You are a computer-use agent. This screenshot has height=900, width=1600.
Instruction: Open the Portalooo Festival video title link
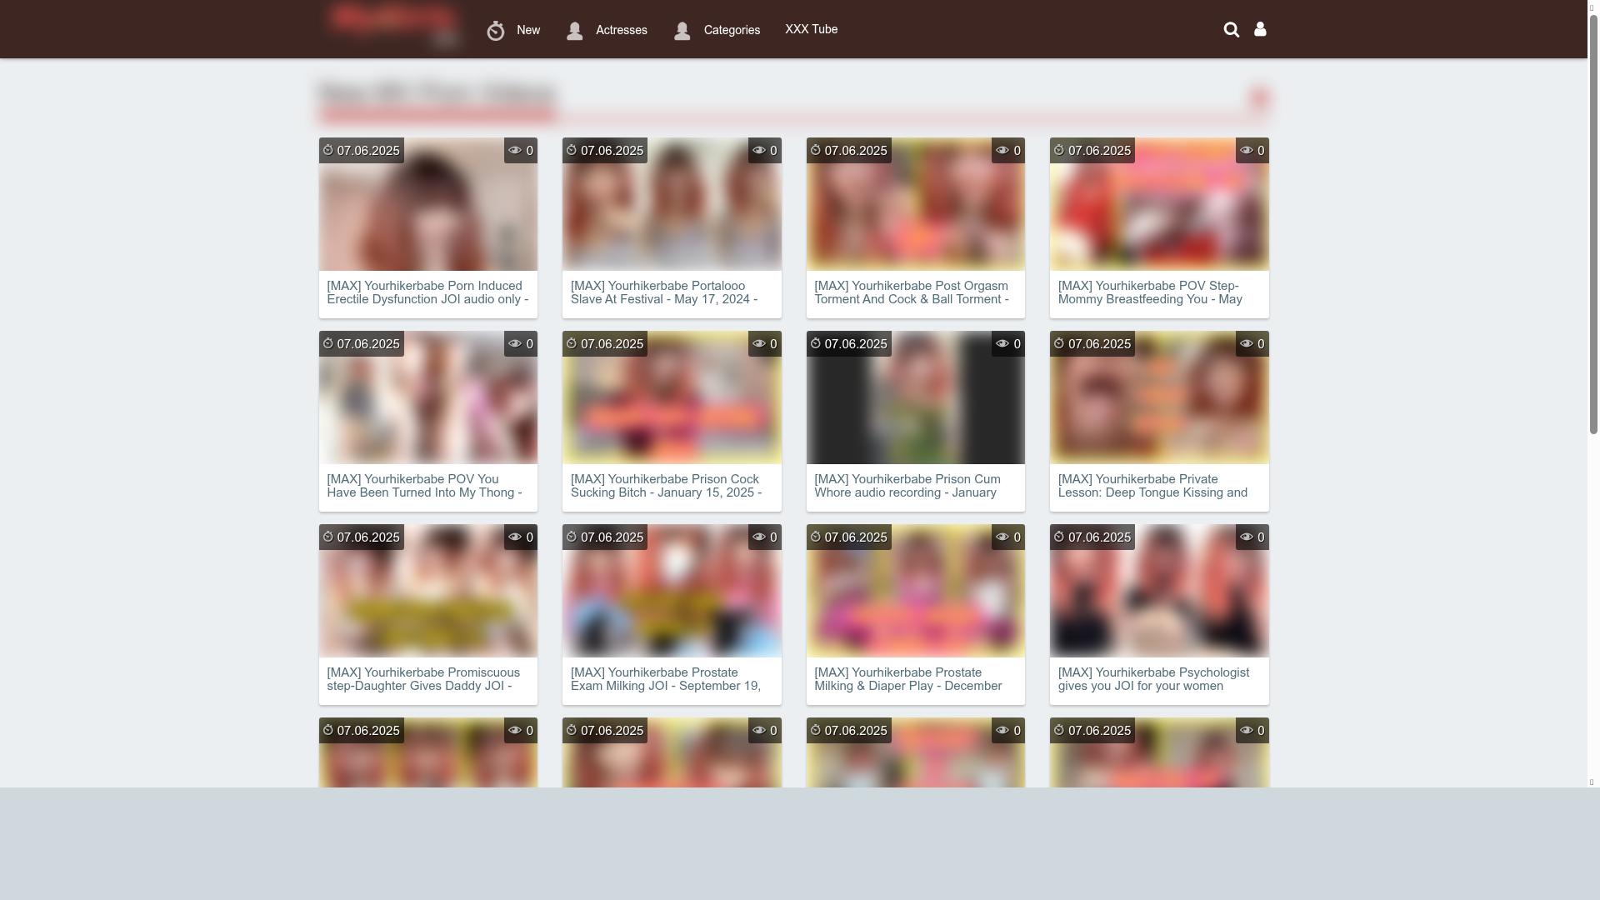pos(664,292)
